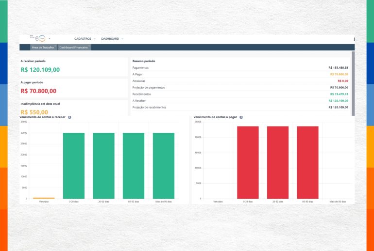374x251 pixels.
Task: Open the chevron dropdown beside the logo
Action: pyautogui.click(x=50, y=38)
